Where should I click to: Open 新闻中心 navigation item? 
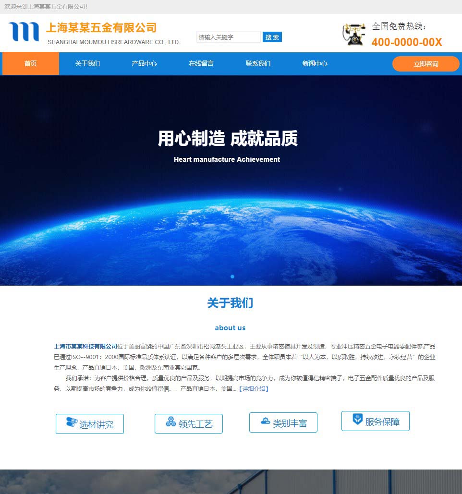(x=315, y=64)
